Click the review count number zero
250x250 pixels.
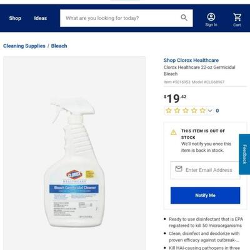217,111
